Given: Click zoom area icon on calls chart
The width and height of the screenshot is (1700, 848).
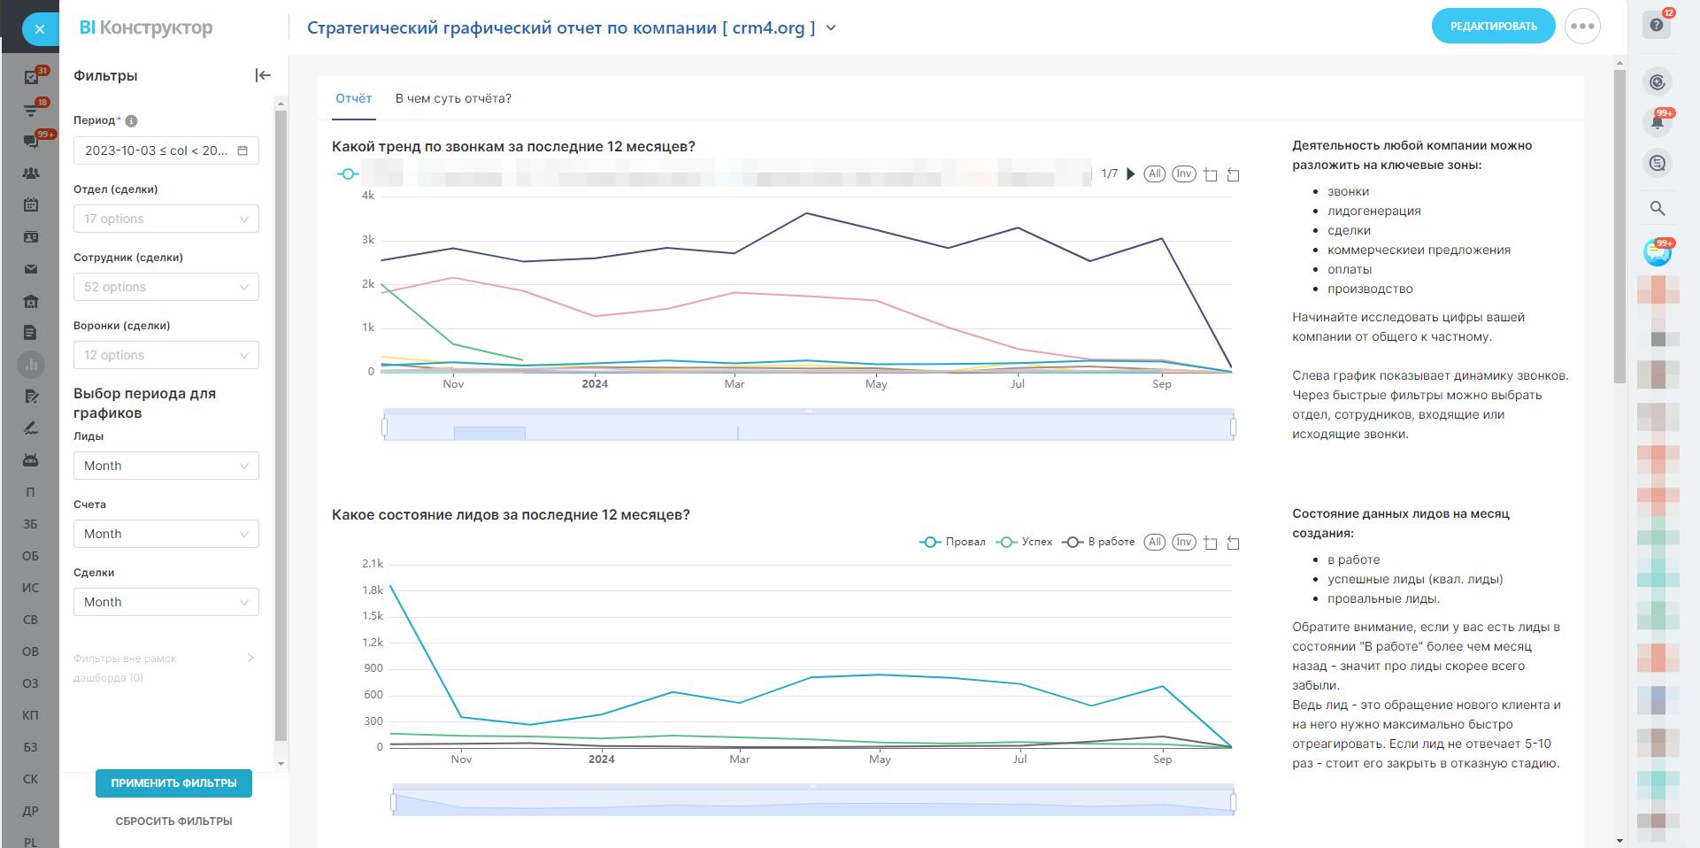Looking at the screenshot, I should pyautogui.click(x=1211, y=174).
